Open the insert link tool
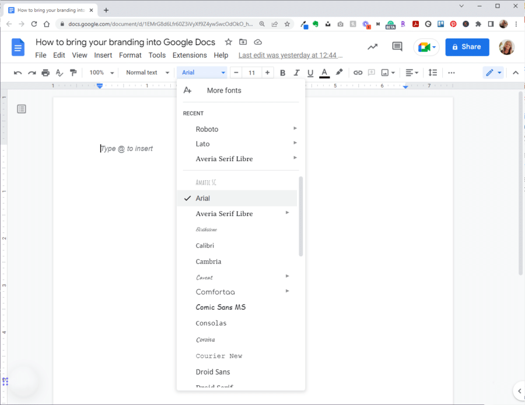This screenshot has height=405, width=525. pyautogui.click(x=358, y=72)
